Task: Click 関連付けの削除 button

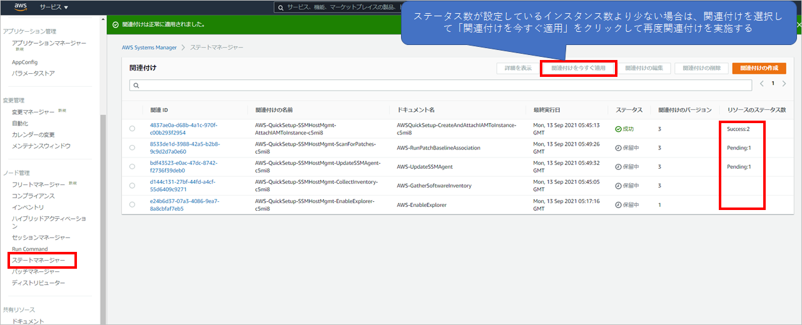Action: click(702, 68)
